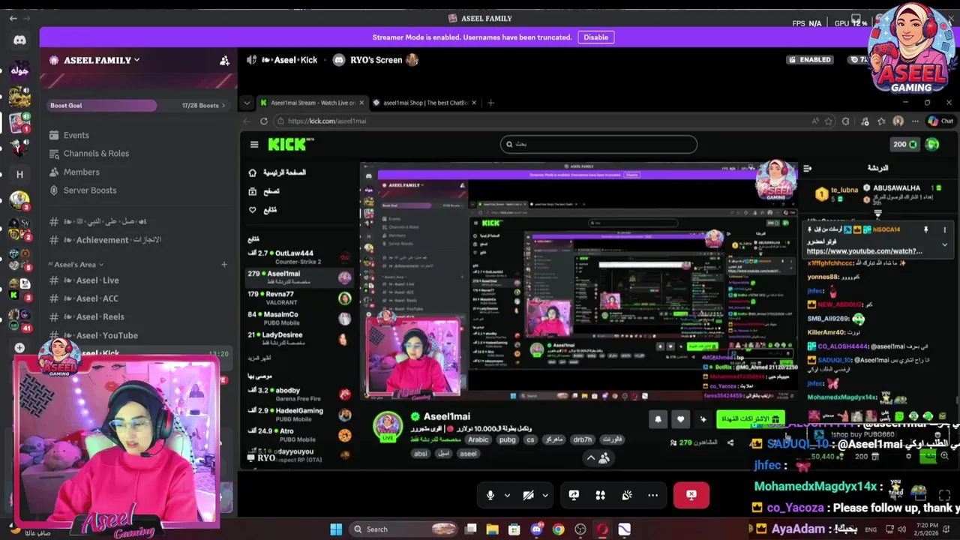Open File Explorer from the taskbar
The image size is (960, 540).
tap(492, 529)
